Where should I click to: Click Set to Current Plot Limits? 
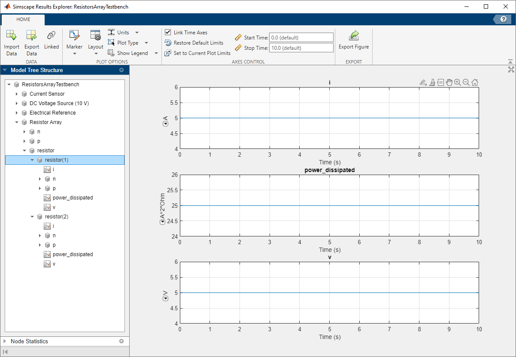coord(202,53)
